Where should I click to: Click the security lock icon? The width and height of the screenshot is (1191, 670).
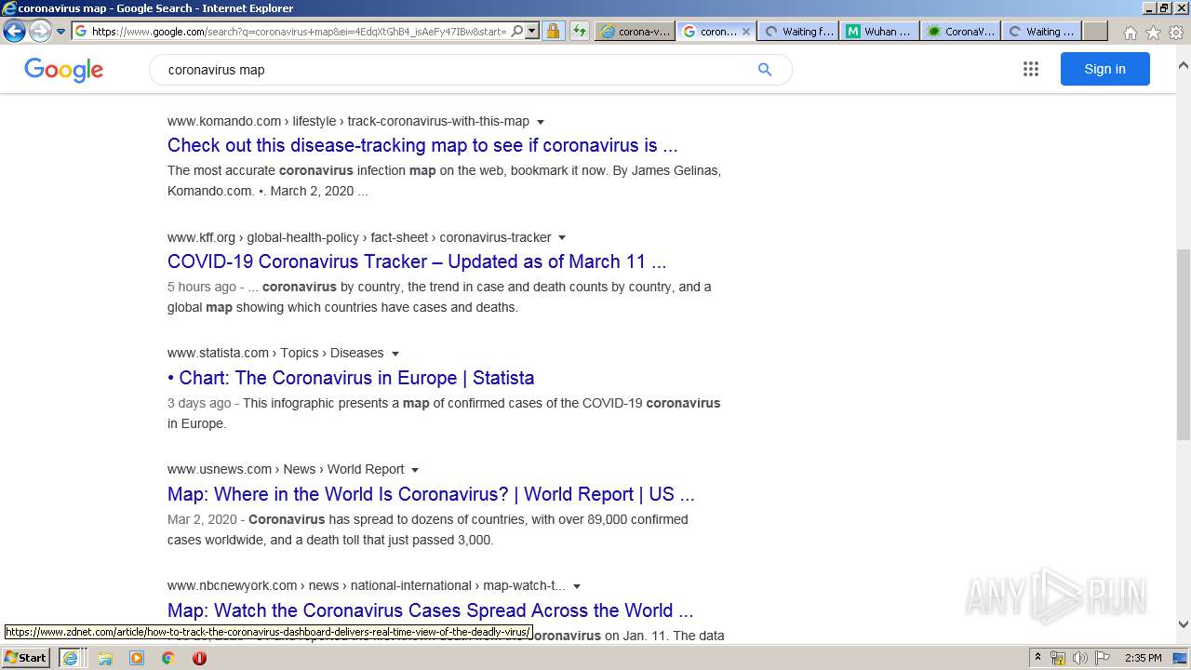click(553, 31)
